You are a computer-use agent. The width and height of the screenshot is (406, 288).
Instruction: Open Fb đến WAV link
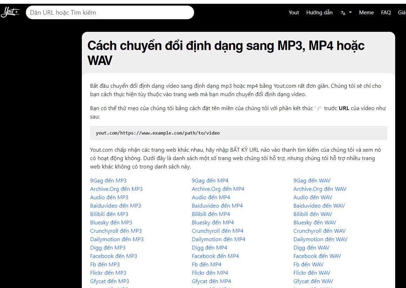(x=309, y=265)
